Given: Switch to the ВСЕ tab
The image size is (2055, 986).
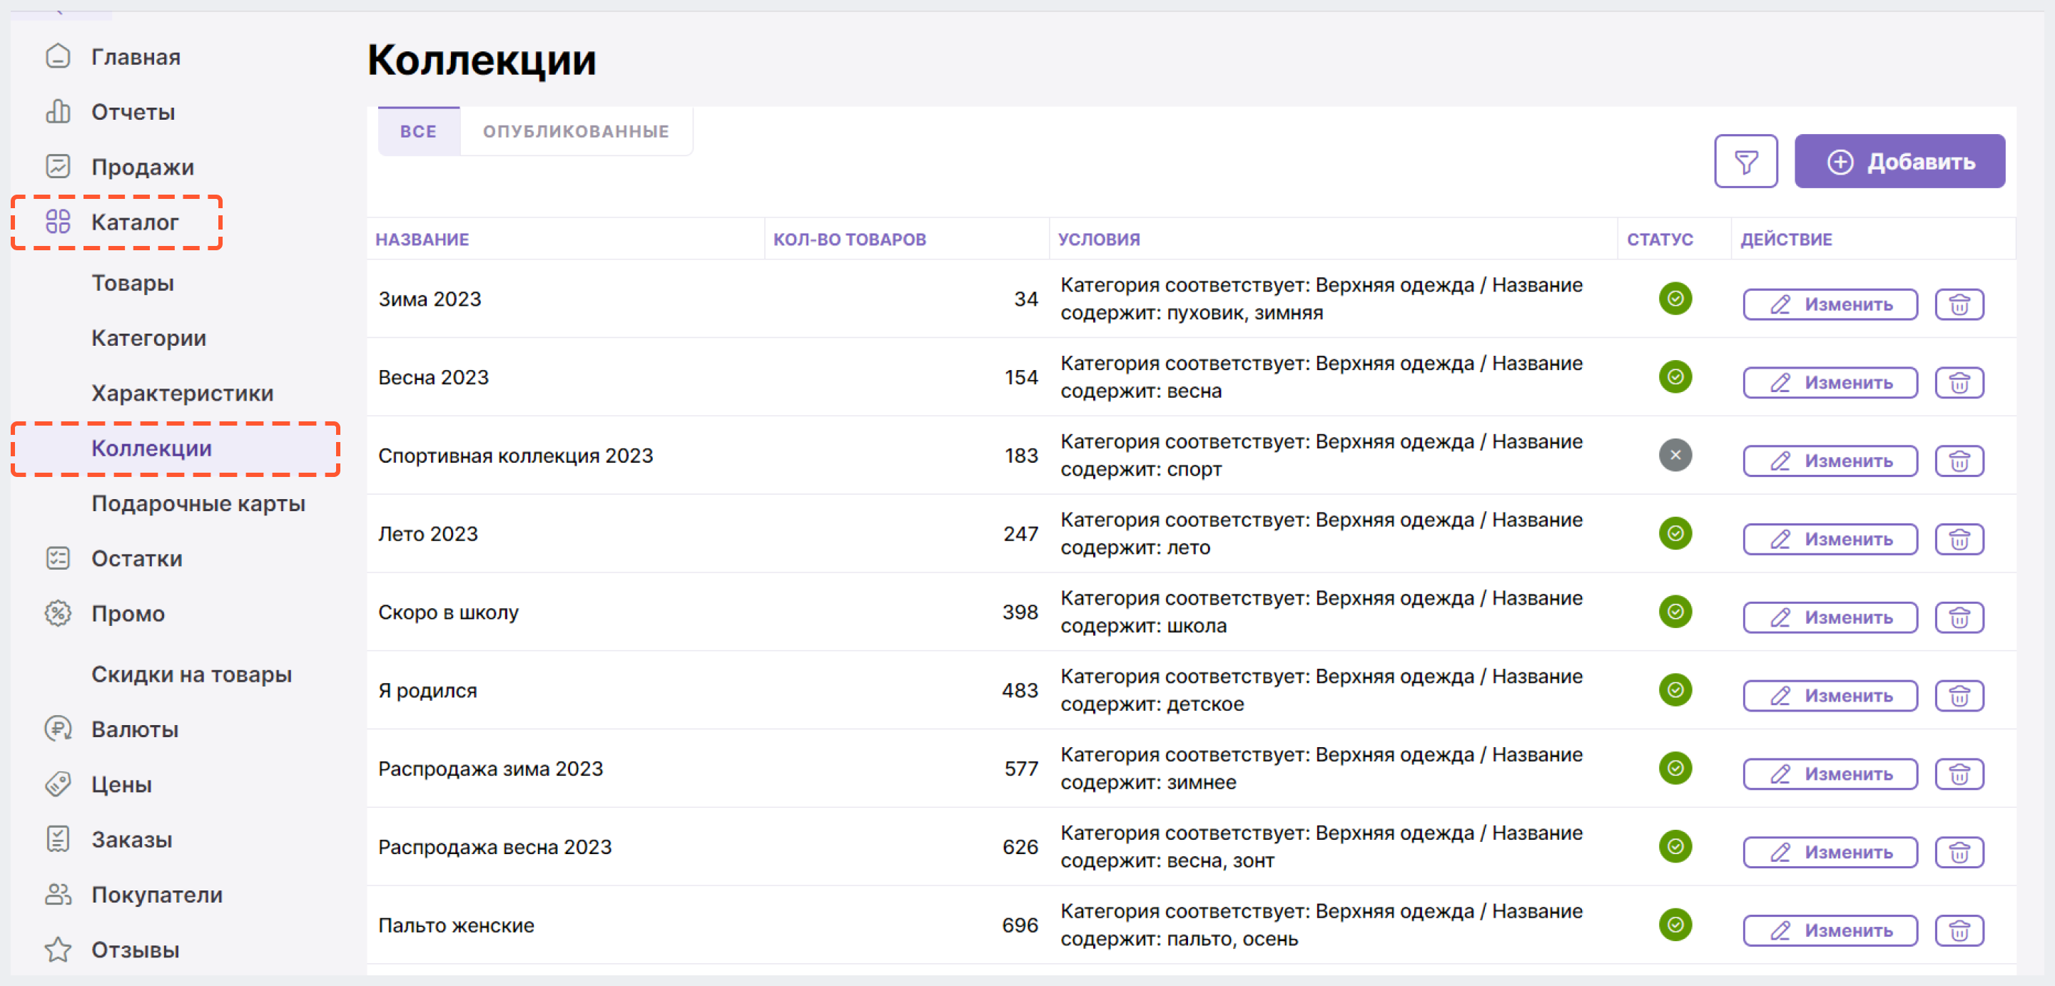Looking at the screenshot, I should click(419, 130).
